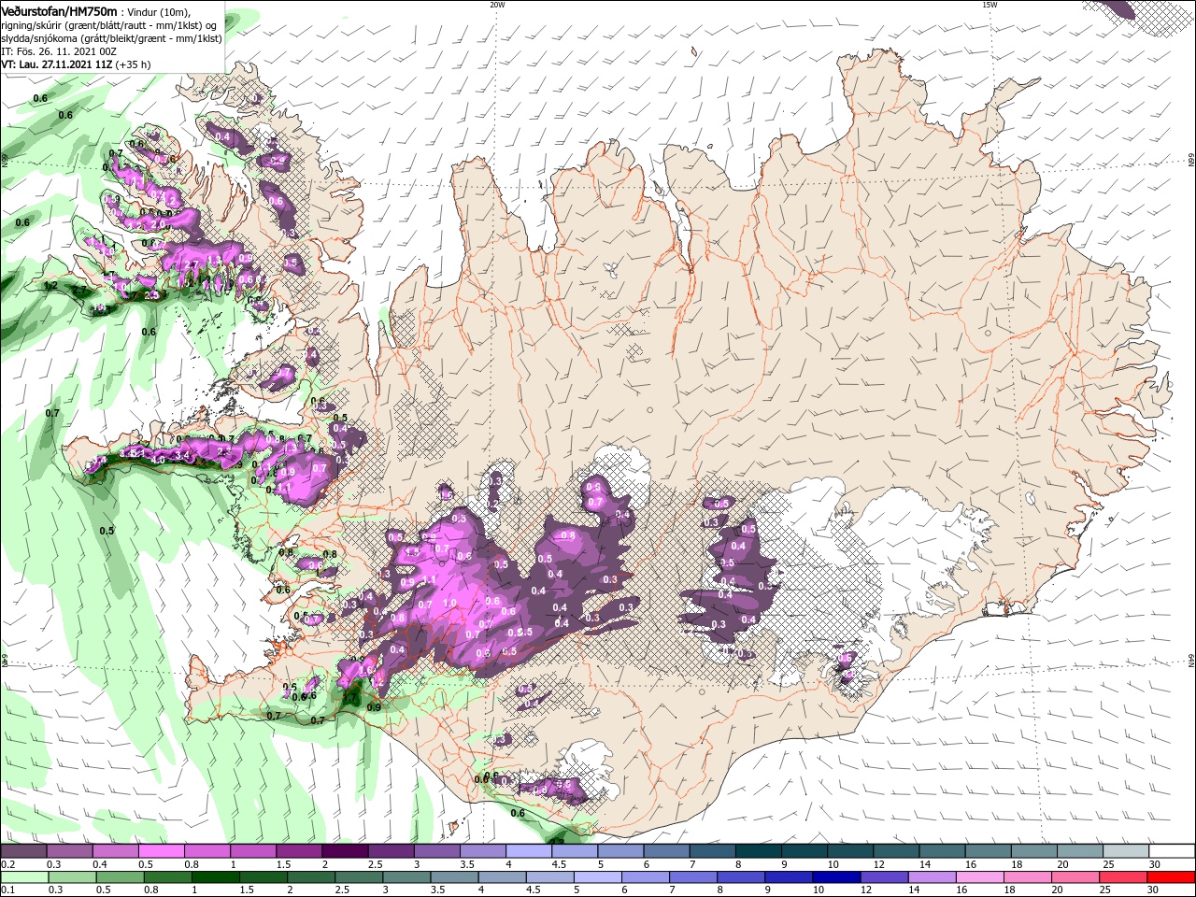The height and width of the screenshot is (897, 1196).
Task: Pick the 0.3 swatch in upper snow scale
Action: (68, 851)
